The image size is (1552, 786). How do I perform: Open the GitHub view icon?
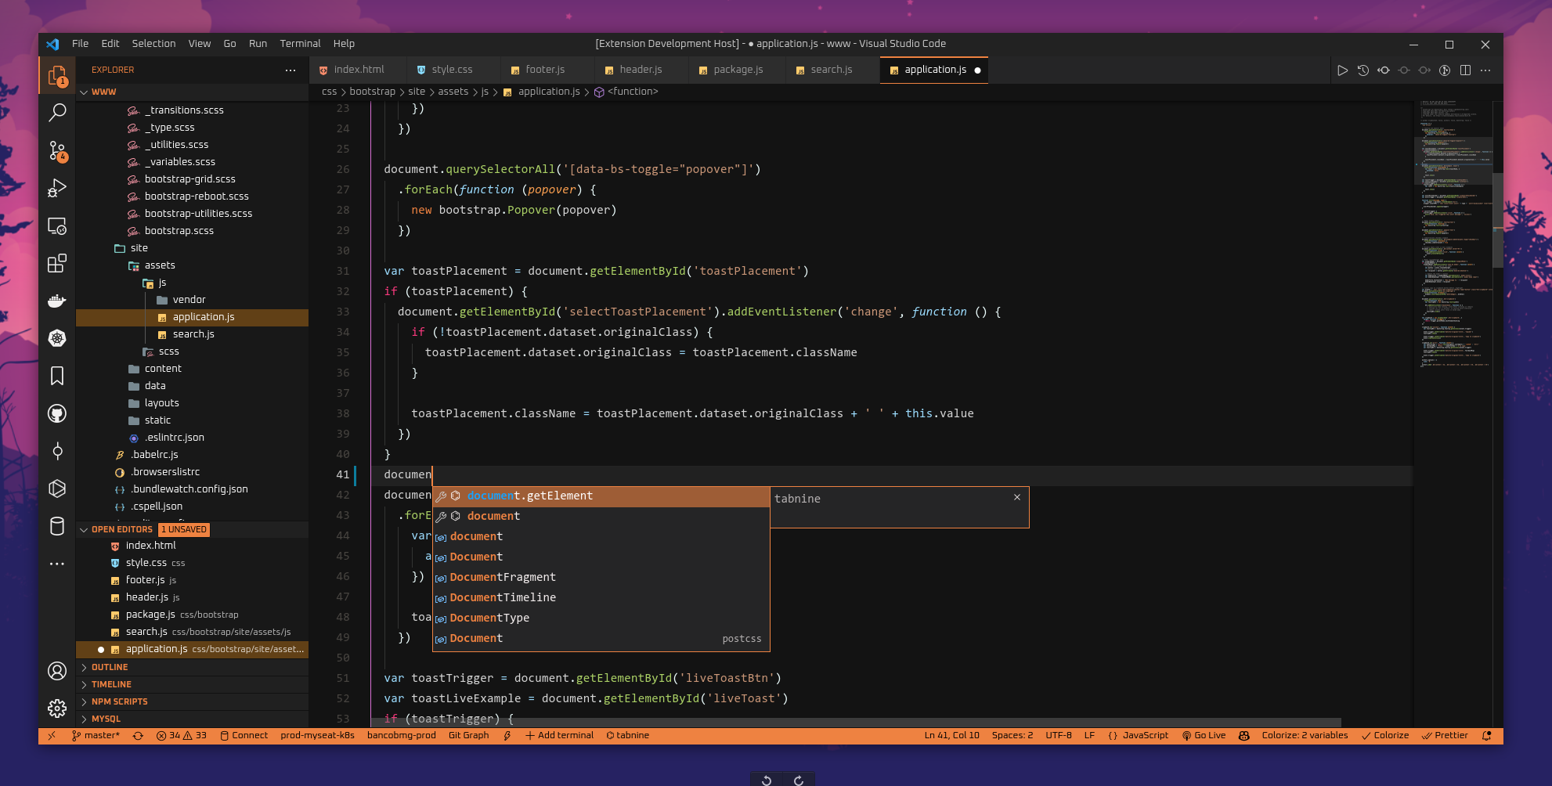pyautogui.click(x=57, y=413)
